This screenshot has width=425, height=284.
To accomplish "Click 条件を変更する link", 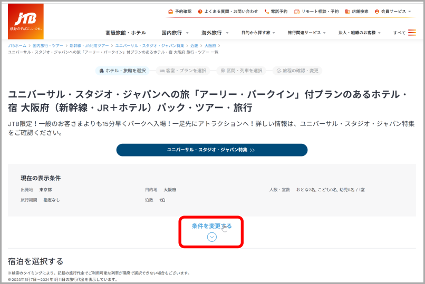I will pos(211,226).
